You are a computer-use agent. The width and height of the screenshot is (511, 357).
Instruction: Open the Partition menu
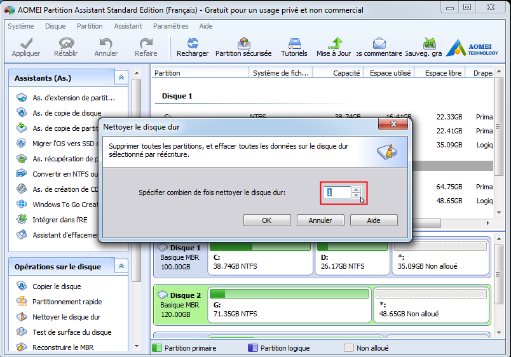click(x=90, y=26)
